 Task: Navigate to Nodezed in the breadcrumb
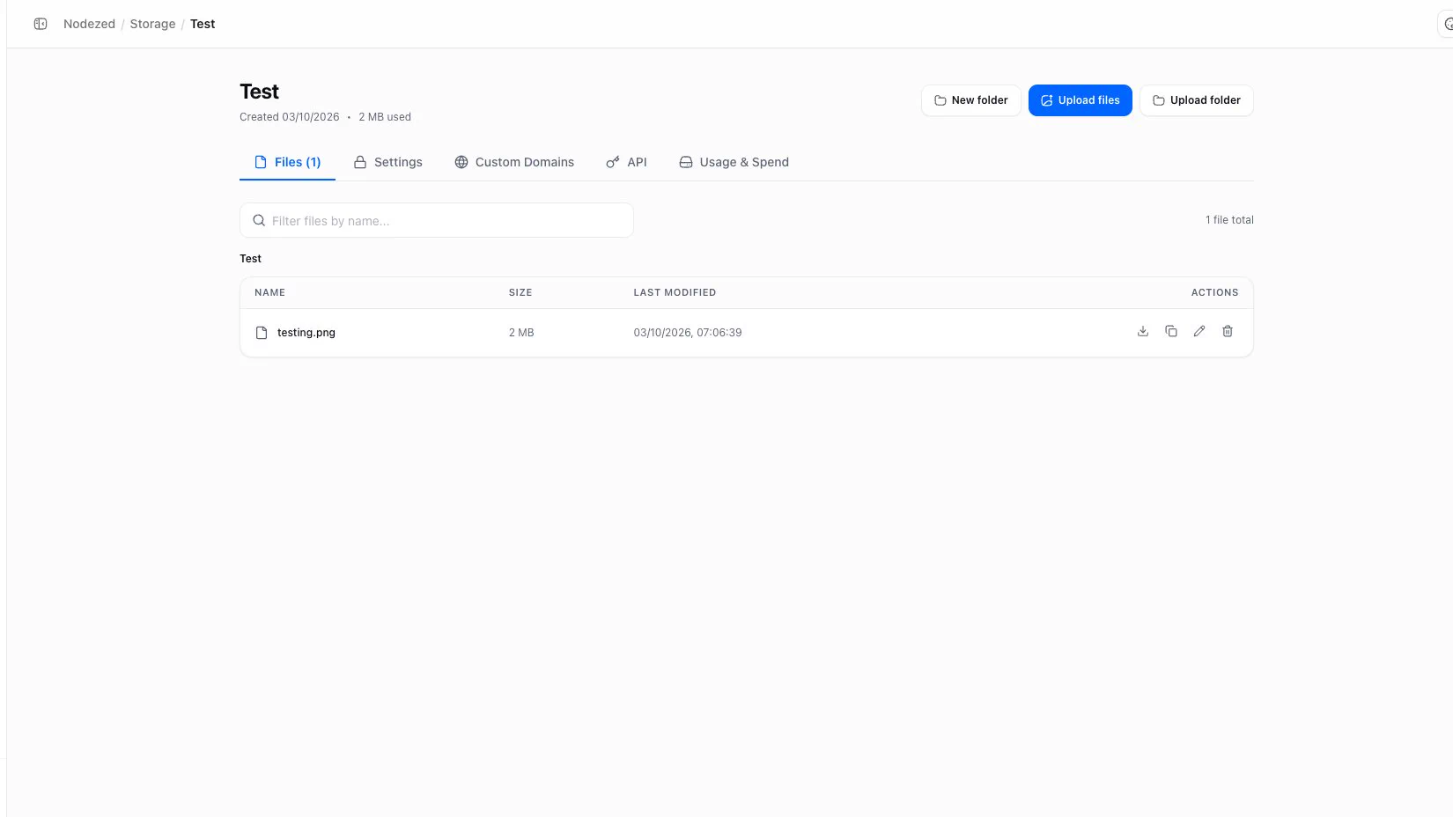pyautogui.click(x=89, y=24)
